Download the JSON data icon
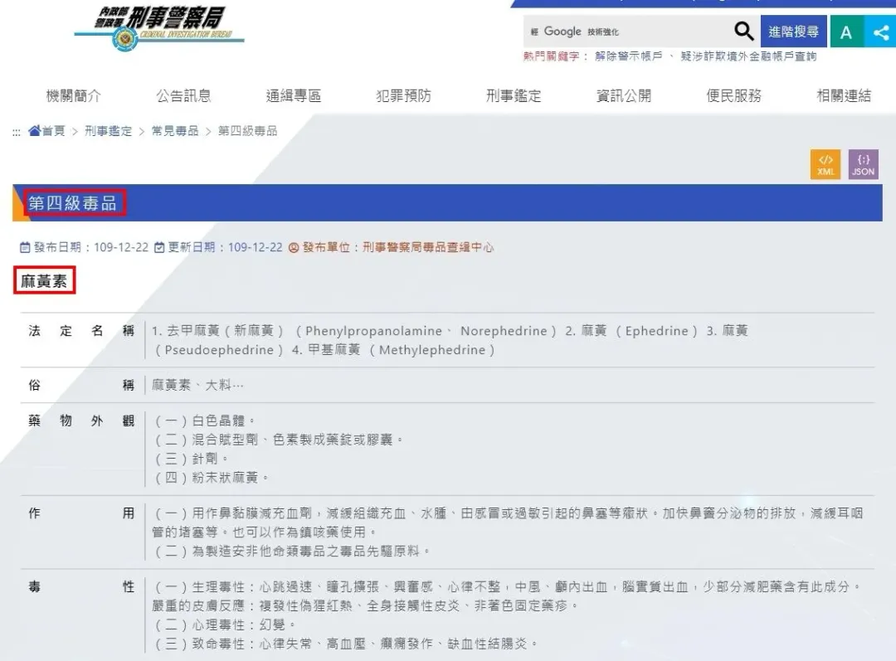The height and width of the screenshot is (661, 896). point(863,164)
